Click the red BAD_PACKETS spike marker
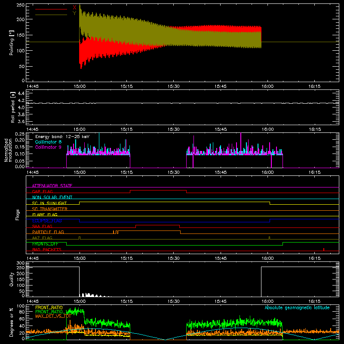This screenshot has height=344, width=344. (x=324, y=249)
